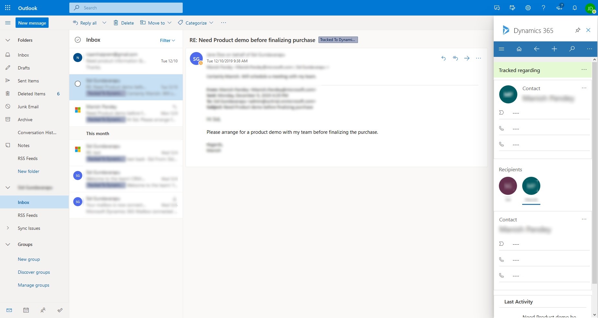Create new record with Dynamics plus icon
This screenshot has height=318, width=598.
point(554,49)
